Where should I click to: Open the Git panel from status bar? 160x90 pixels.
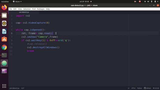156,88
